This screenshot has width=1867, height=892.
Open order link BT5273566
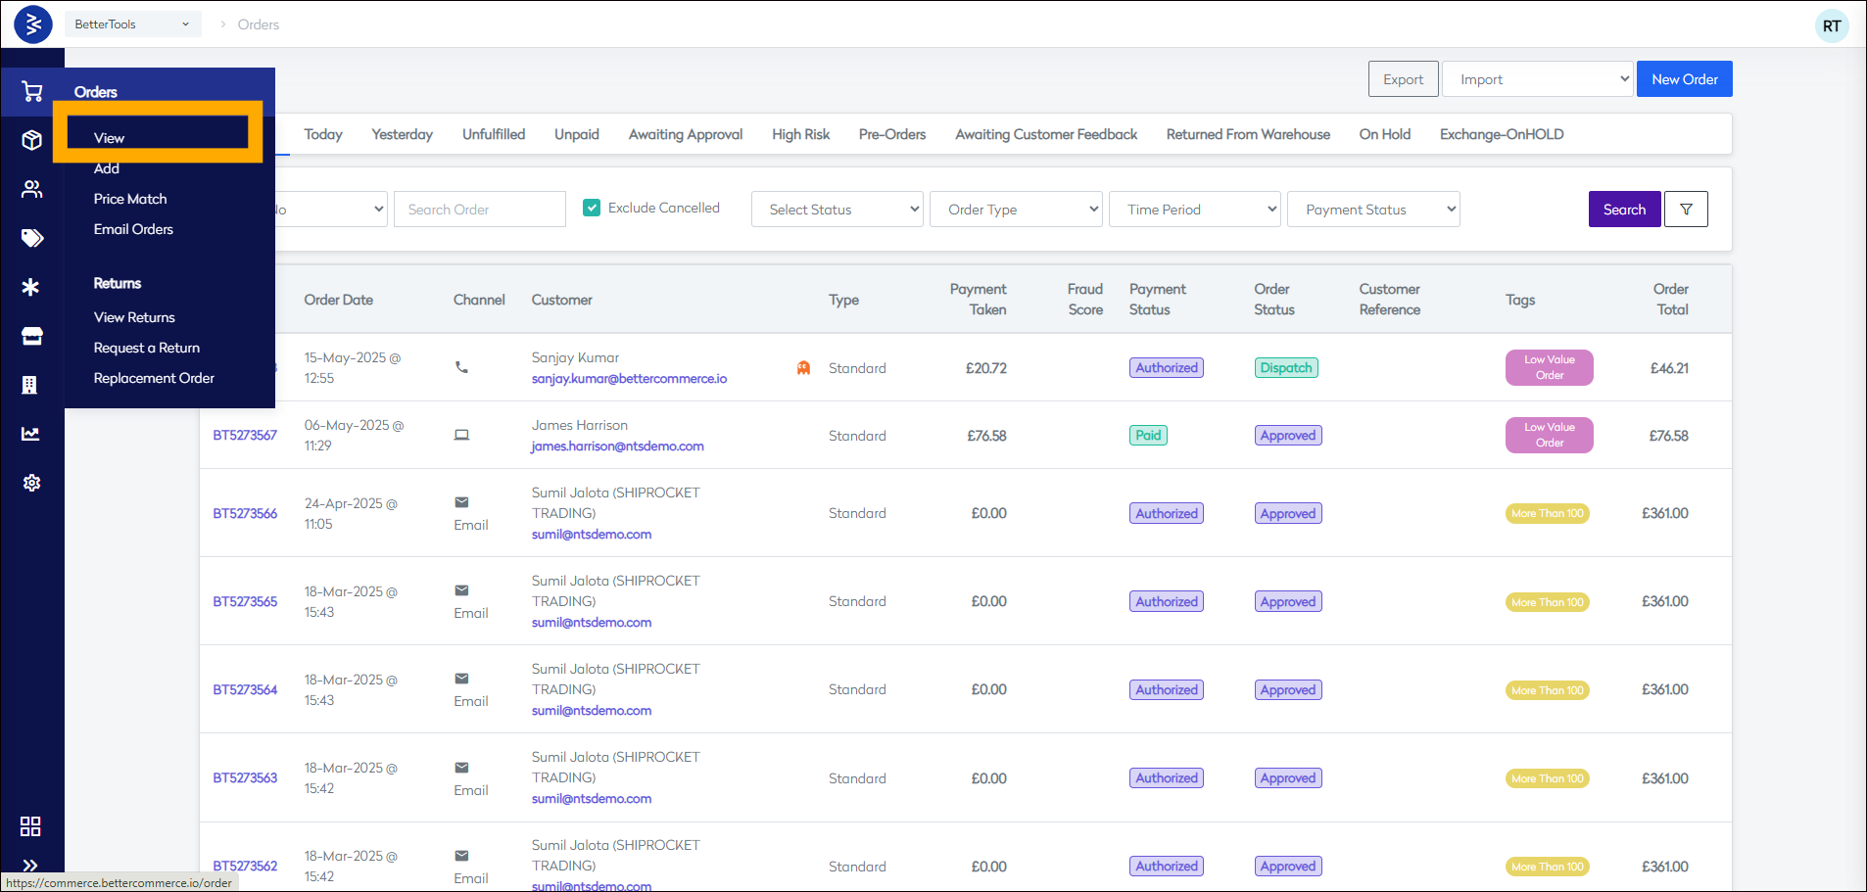pos(245,513)
